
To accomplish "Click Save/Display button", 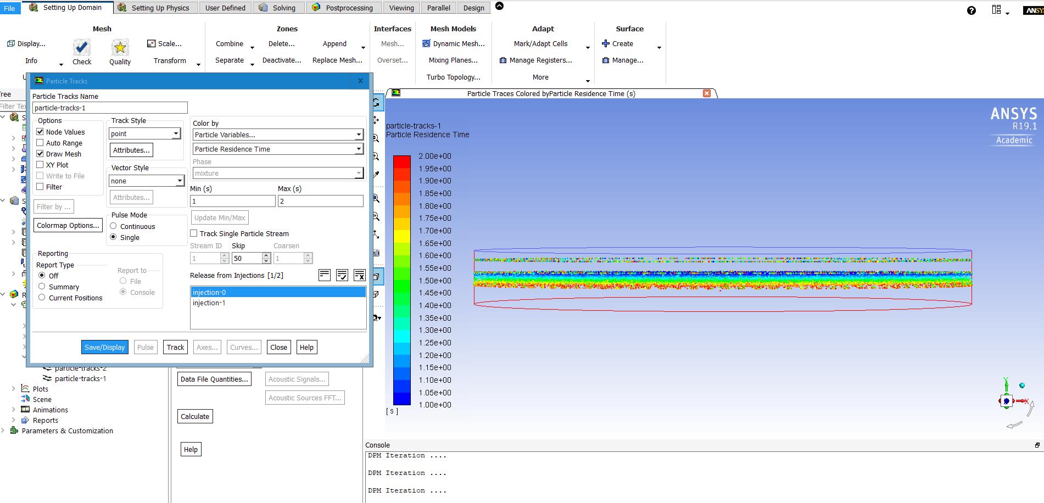I will click(x=104, y=347).
